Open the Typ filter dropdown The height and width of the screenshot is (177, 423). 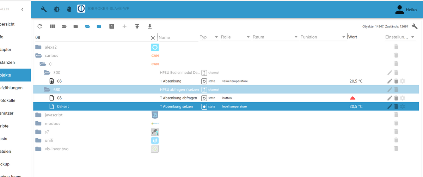click(x=209, y=37)
